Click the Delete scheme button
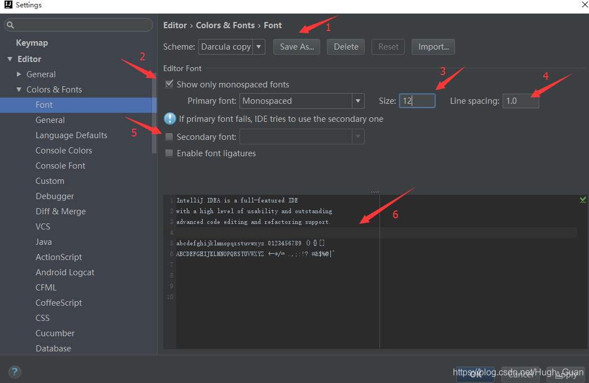The width and height of the screenshot is (589, 383). [346, 47]
